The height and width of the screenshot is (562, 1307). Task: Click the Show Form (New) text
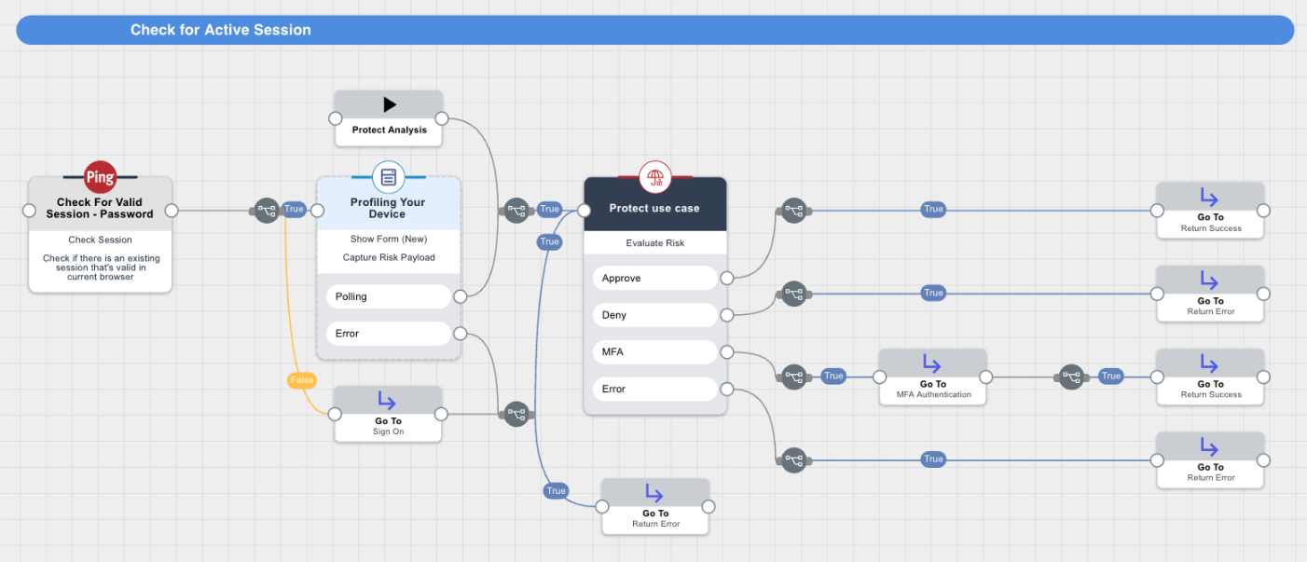click(388, 240)
